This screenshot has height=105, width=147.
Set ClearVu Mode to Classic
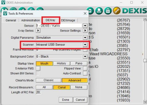(49, 80)
